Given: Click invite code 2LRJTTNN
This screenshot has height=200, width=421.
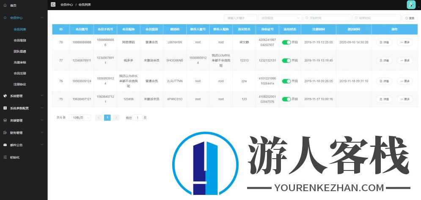Looking at the screenshot, I should tap(174, 81).
